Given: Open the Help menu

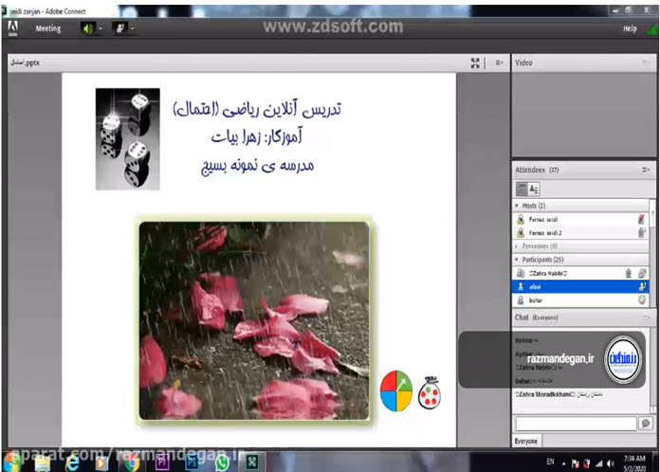Looking at the screenshot, I should (630, 28).
